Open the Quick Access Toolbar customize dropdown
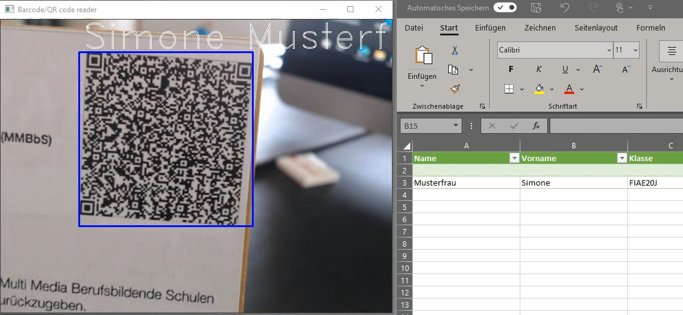Image resolution: width=683 pixels, height=315 pixels. click(x=651, y=7)
